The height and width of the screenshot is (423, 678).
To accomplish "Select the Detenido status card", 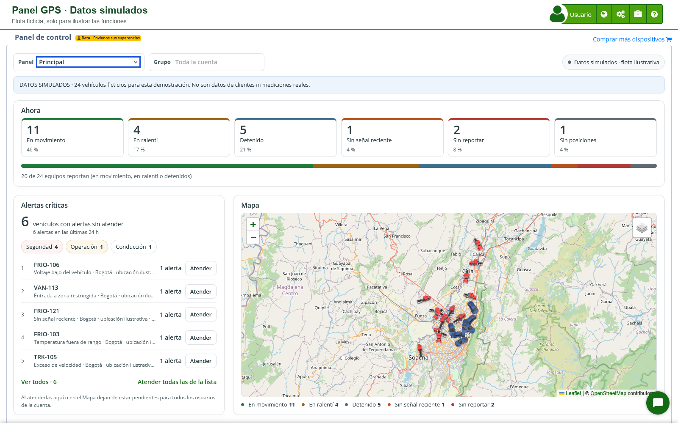I will (x=286, y=137).
